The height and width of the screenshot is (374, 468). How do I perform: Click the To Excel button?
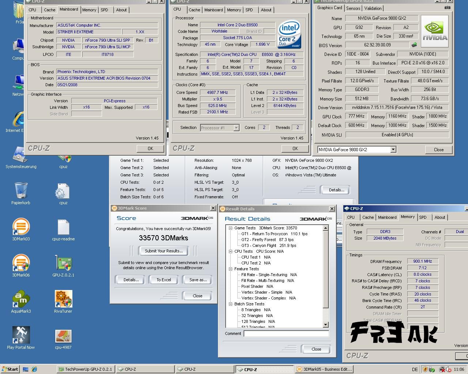[x=164, y=280]
